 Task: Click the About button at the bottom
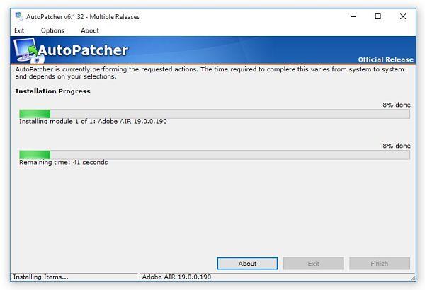point(247,263)
